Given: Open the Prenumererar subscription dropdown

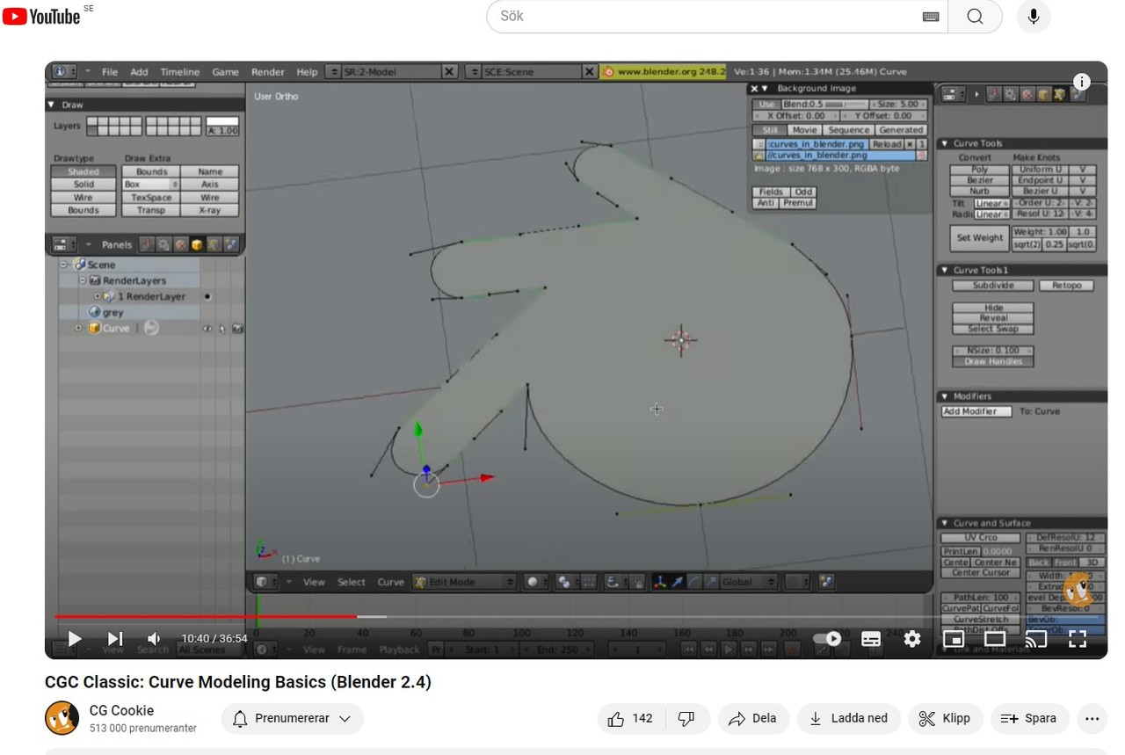Looking at the screenshot, I should (x=292, y=718).
